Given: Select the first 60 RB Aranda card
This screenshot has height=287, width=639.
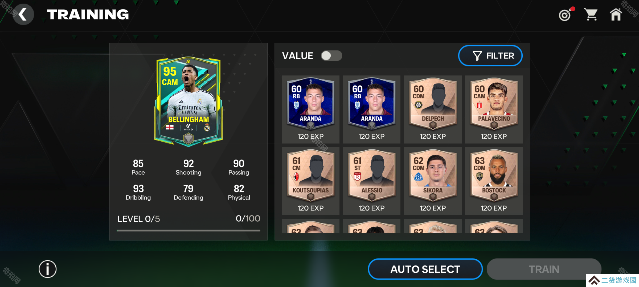Looking at the screenshot, I should tap(310, 109).
